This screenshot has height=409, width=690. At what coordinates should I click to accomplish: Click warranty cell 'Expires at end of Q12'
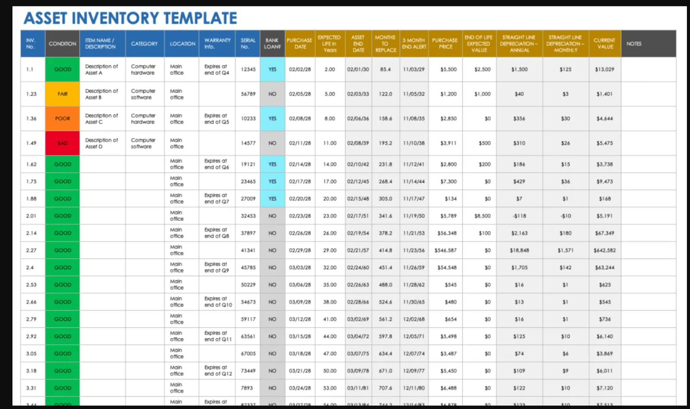[217, 371]
